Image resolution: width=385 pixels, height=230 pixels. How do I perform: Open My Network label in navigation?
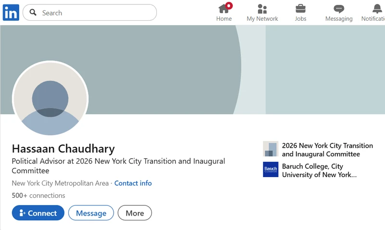(262, 19)
